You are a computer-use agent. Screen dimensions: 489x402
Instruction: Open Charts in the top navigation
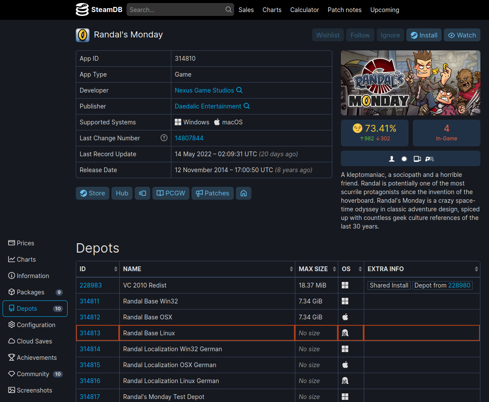point(272,9)
